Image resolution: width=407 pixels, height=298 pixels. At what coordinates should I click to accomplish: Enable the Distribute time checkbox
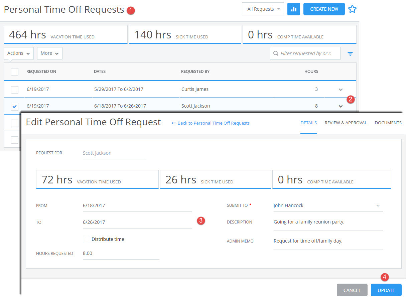pyautogui.click(x=87, y=239)
